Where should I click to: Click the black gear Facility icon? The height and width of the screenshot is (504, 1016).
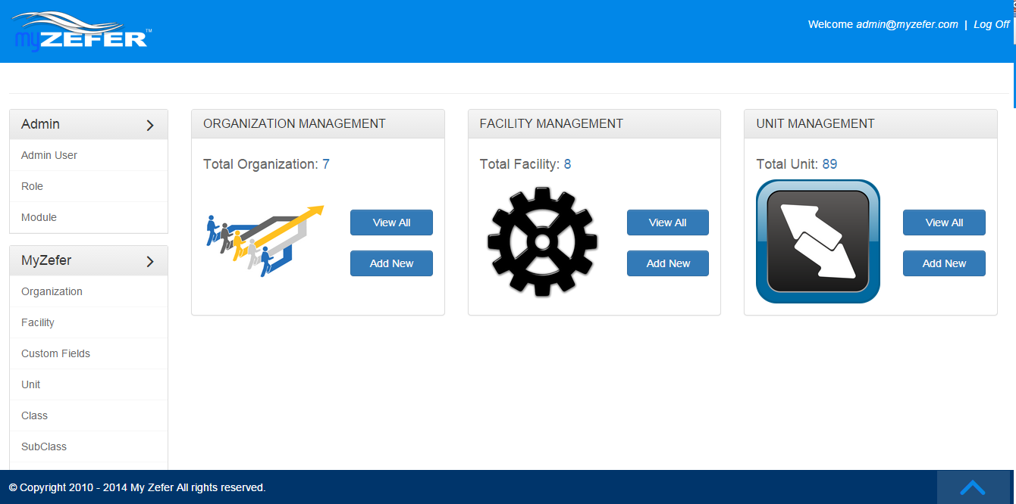(x=542, y=241)
